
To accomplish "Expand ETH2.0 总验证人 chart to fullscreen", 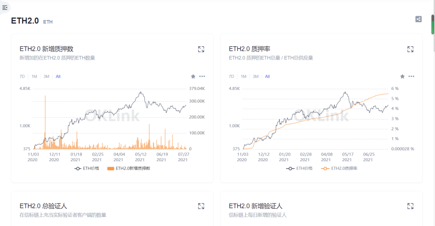I will (201, 206).
